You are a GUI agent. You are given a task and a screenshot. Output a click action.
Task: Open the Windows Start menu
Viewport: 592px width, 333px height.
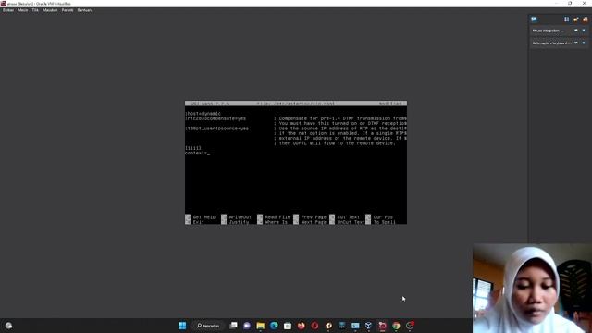pyautogui.click(x=182, y=326)
